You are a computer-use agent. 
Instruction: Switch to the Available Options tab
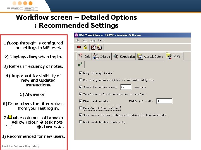coord(150,56)
